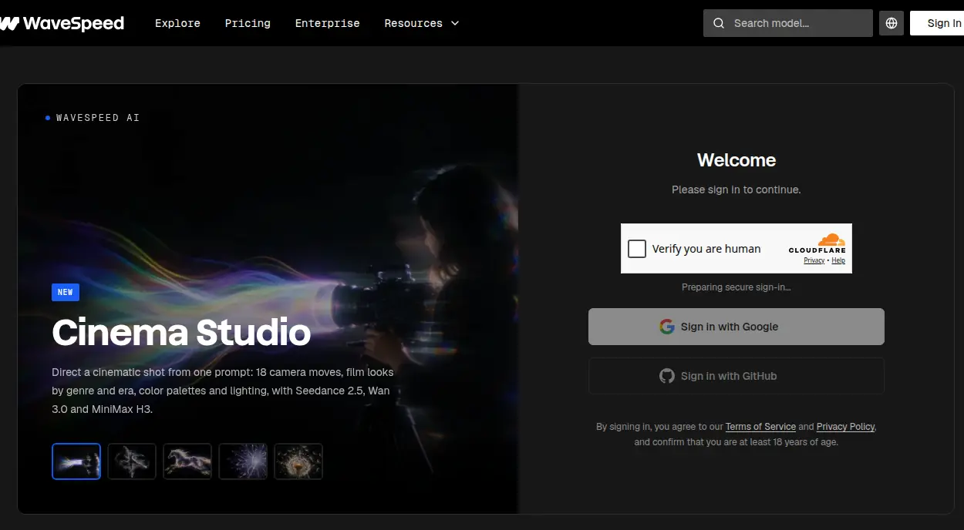964x530 pixels.
Task: Focus the Search model input field
Action: [x=788, y=23]
